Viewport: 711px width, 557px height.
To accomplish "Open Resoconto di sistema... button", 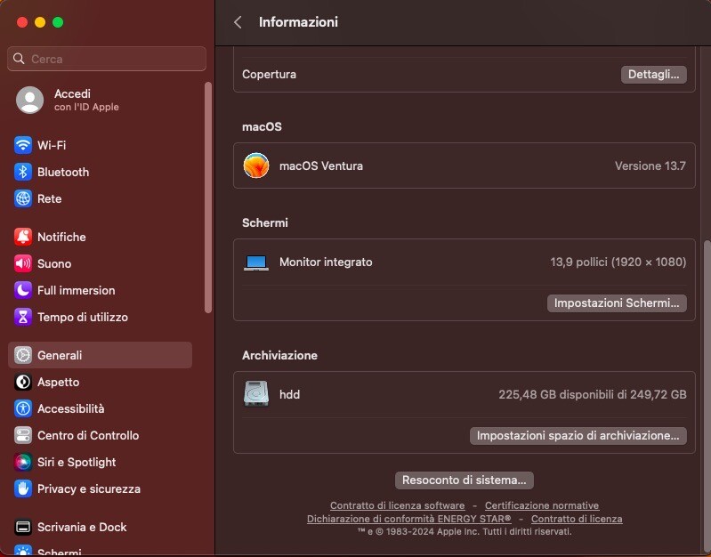I will (465, 480).
